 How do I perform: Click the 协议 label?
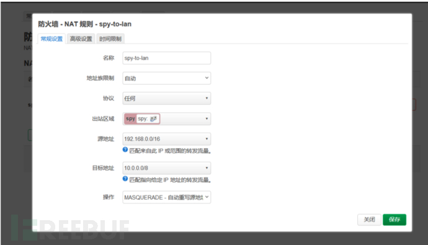tap(109, 99)
